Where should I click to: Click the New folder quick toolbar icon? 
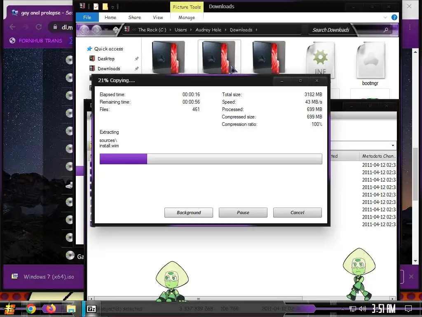105,7
